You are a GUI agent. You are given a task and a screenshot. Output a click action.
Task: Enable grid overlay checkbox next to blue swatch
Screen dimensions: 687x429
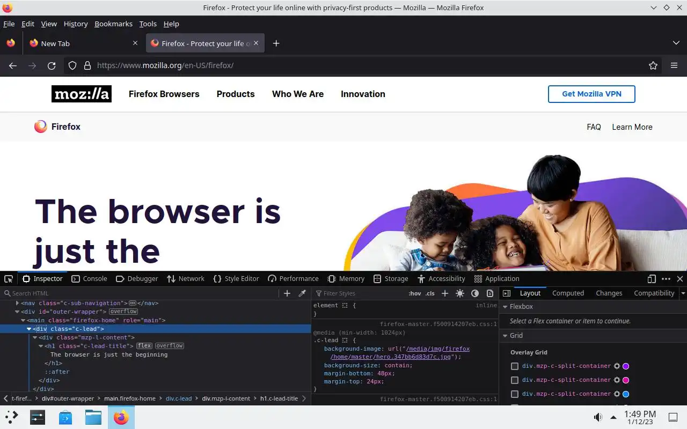[515, 394]
